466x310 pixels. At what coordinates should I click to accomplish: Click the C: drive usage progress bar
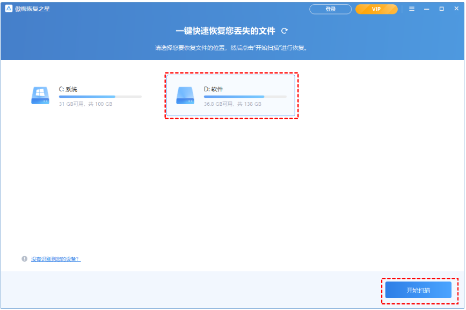pos(100,97)
